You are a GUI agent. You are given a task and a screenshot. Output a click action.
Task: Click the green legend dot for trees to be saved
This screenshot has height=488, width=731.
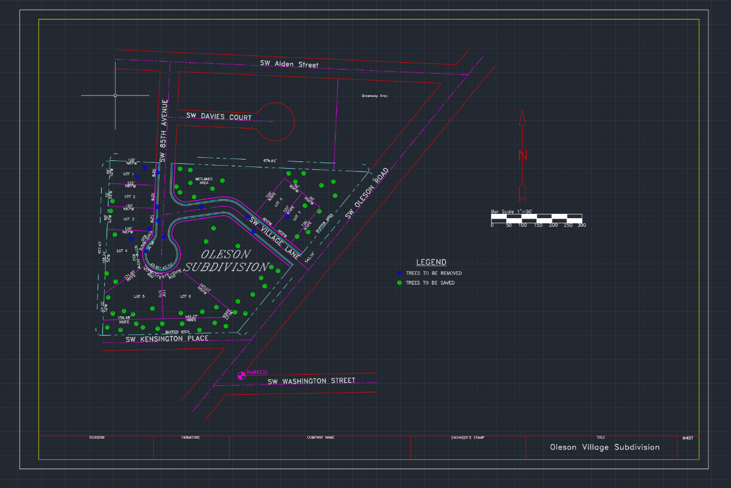coord(399,283)
